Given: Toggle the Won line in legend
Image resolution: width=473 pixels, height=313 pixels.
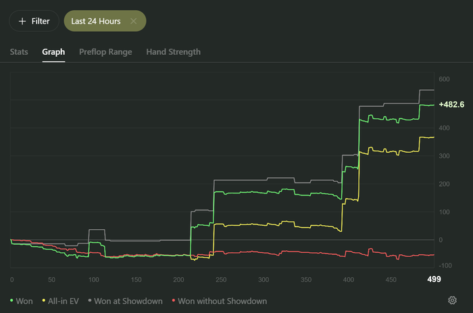Looking at the screenshot, I should coord(24,301).
